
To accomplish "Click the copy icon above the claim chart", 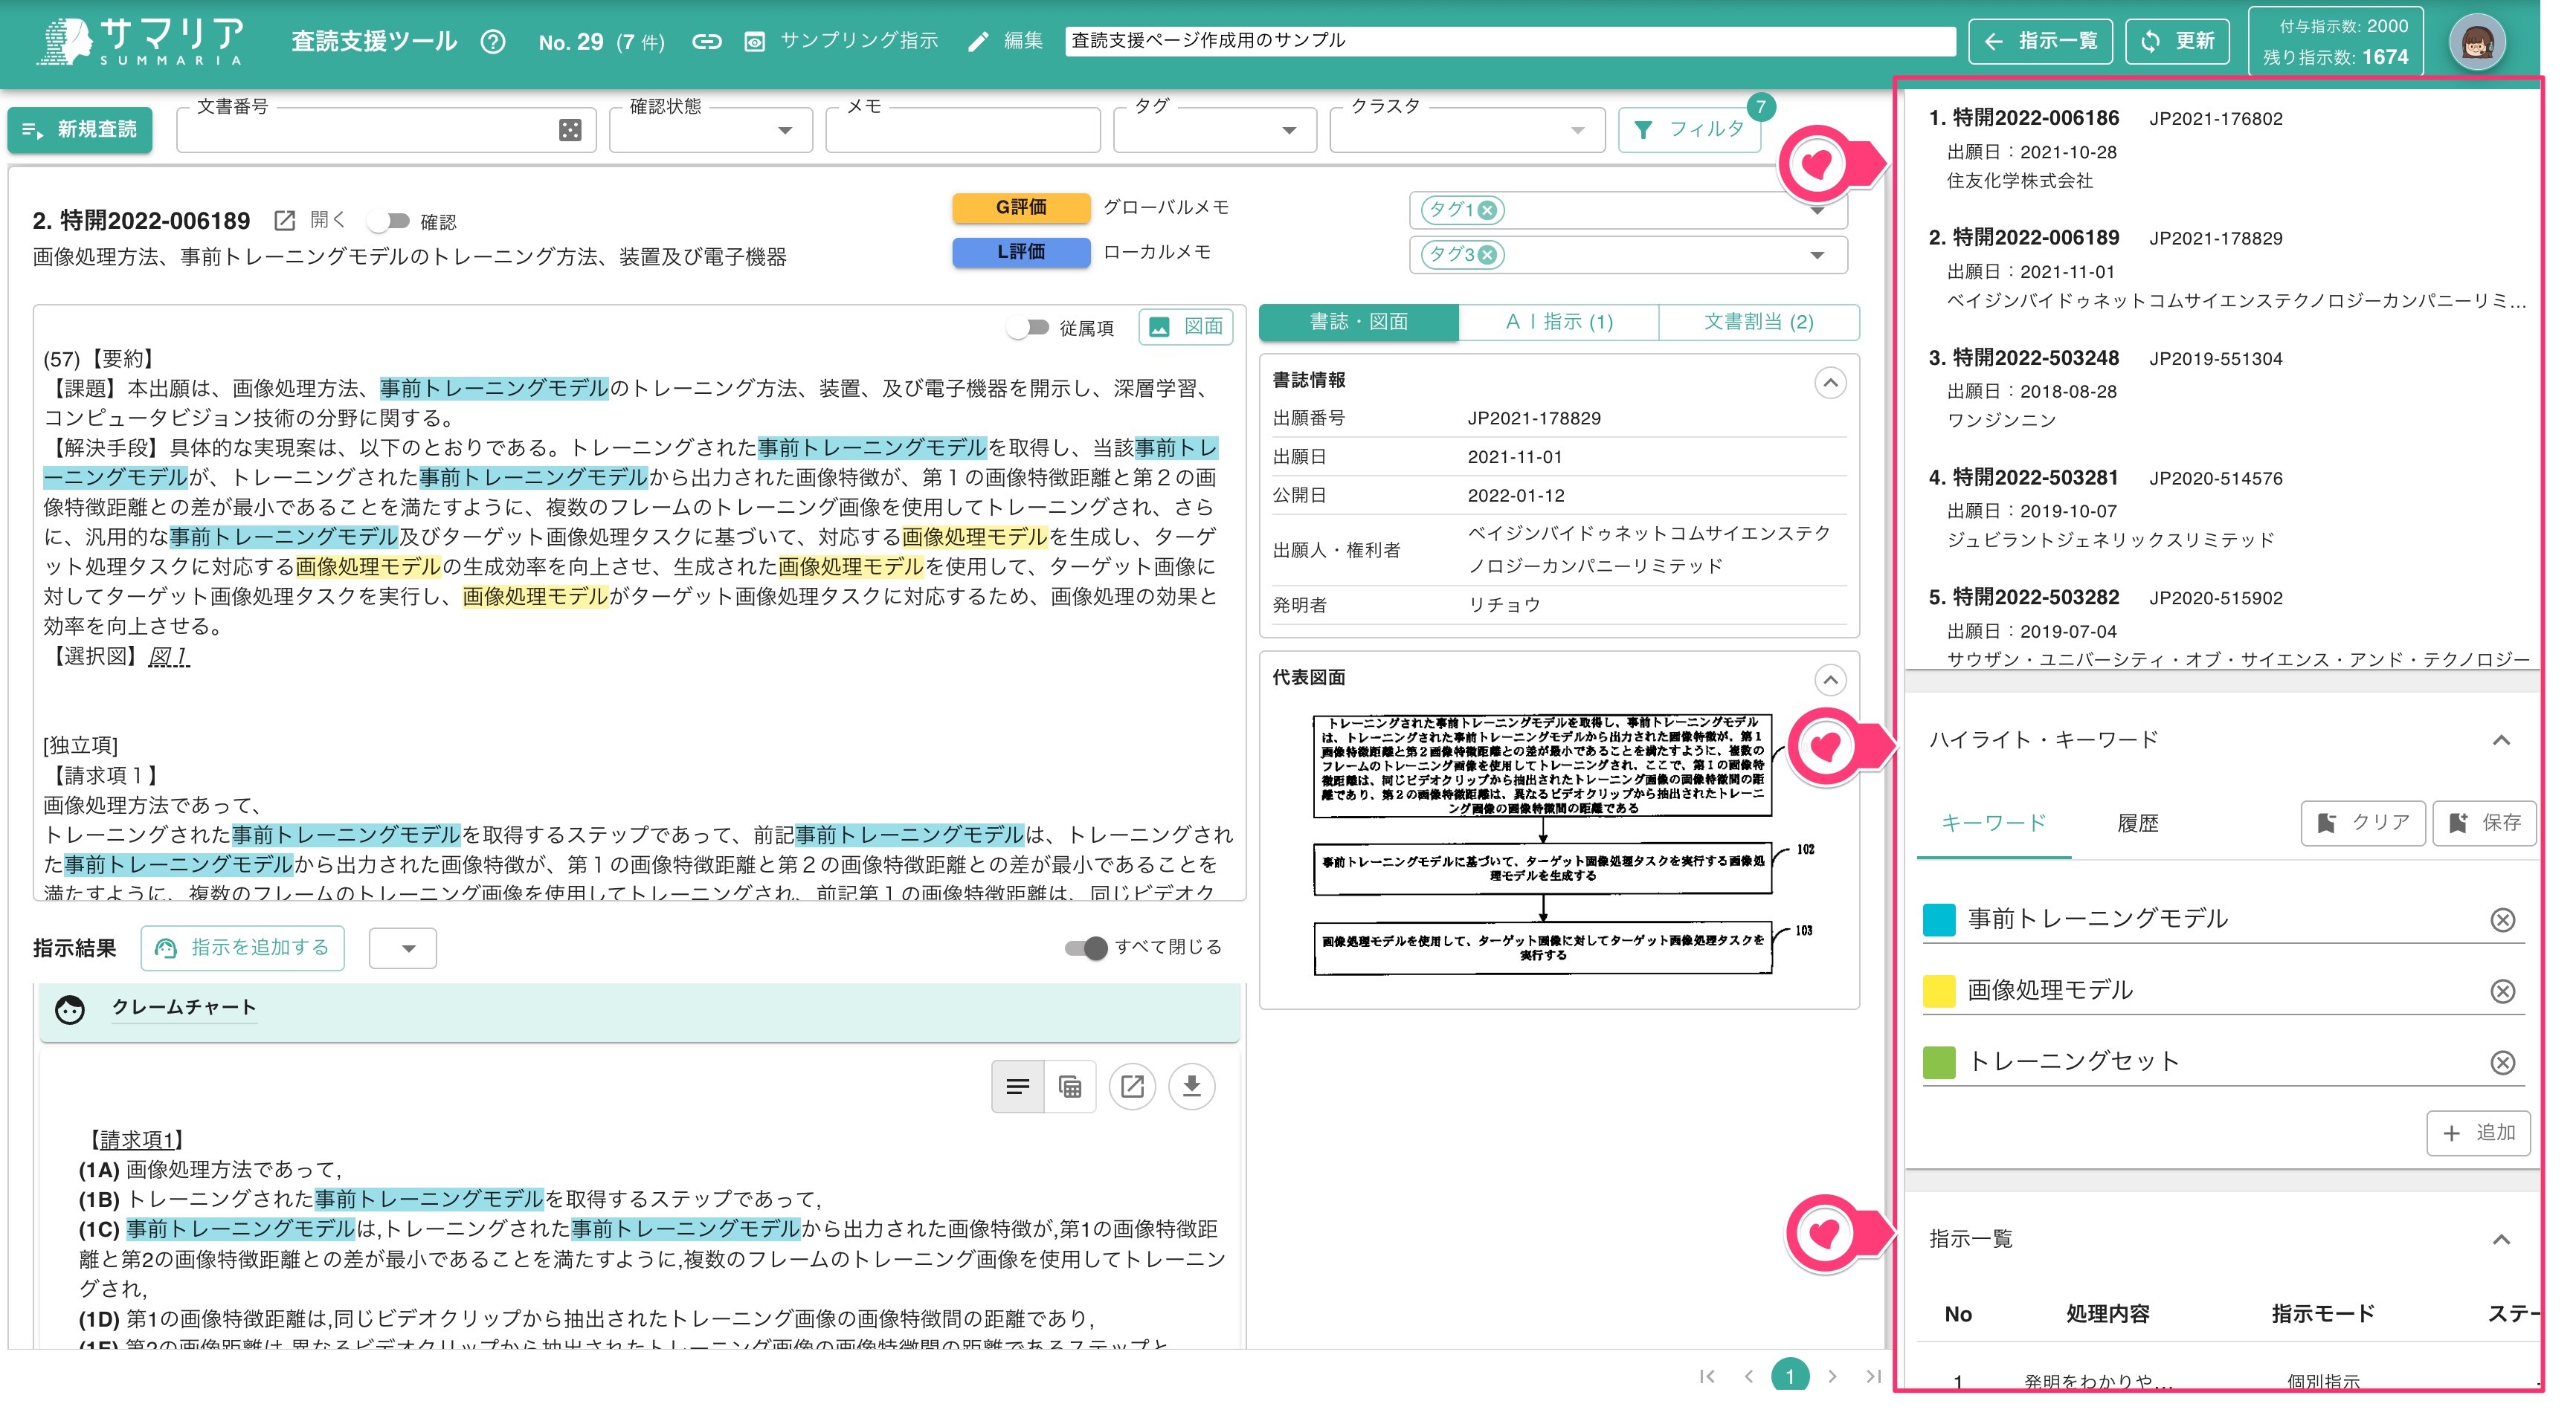I will [x=1069, y=1087].
